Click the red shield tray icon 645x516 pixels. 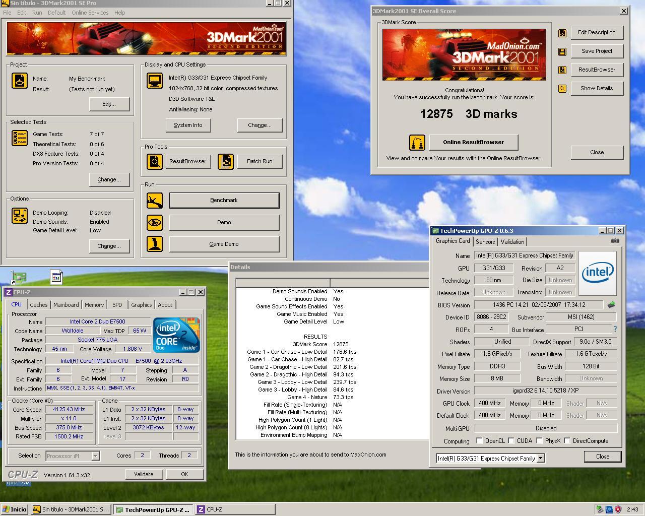point(618,509)
